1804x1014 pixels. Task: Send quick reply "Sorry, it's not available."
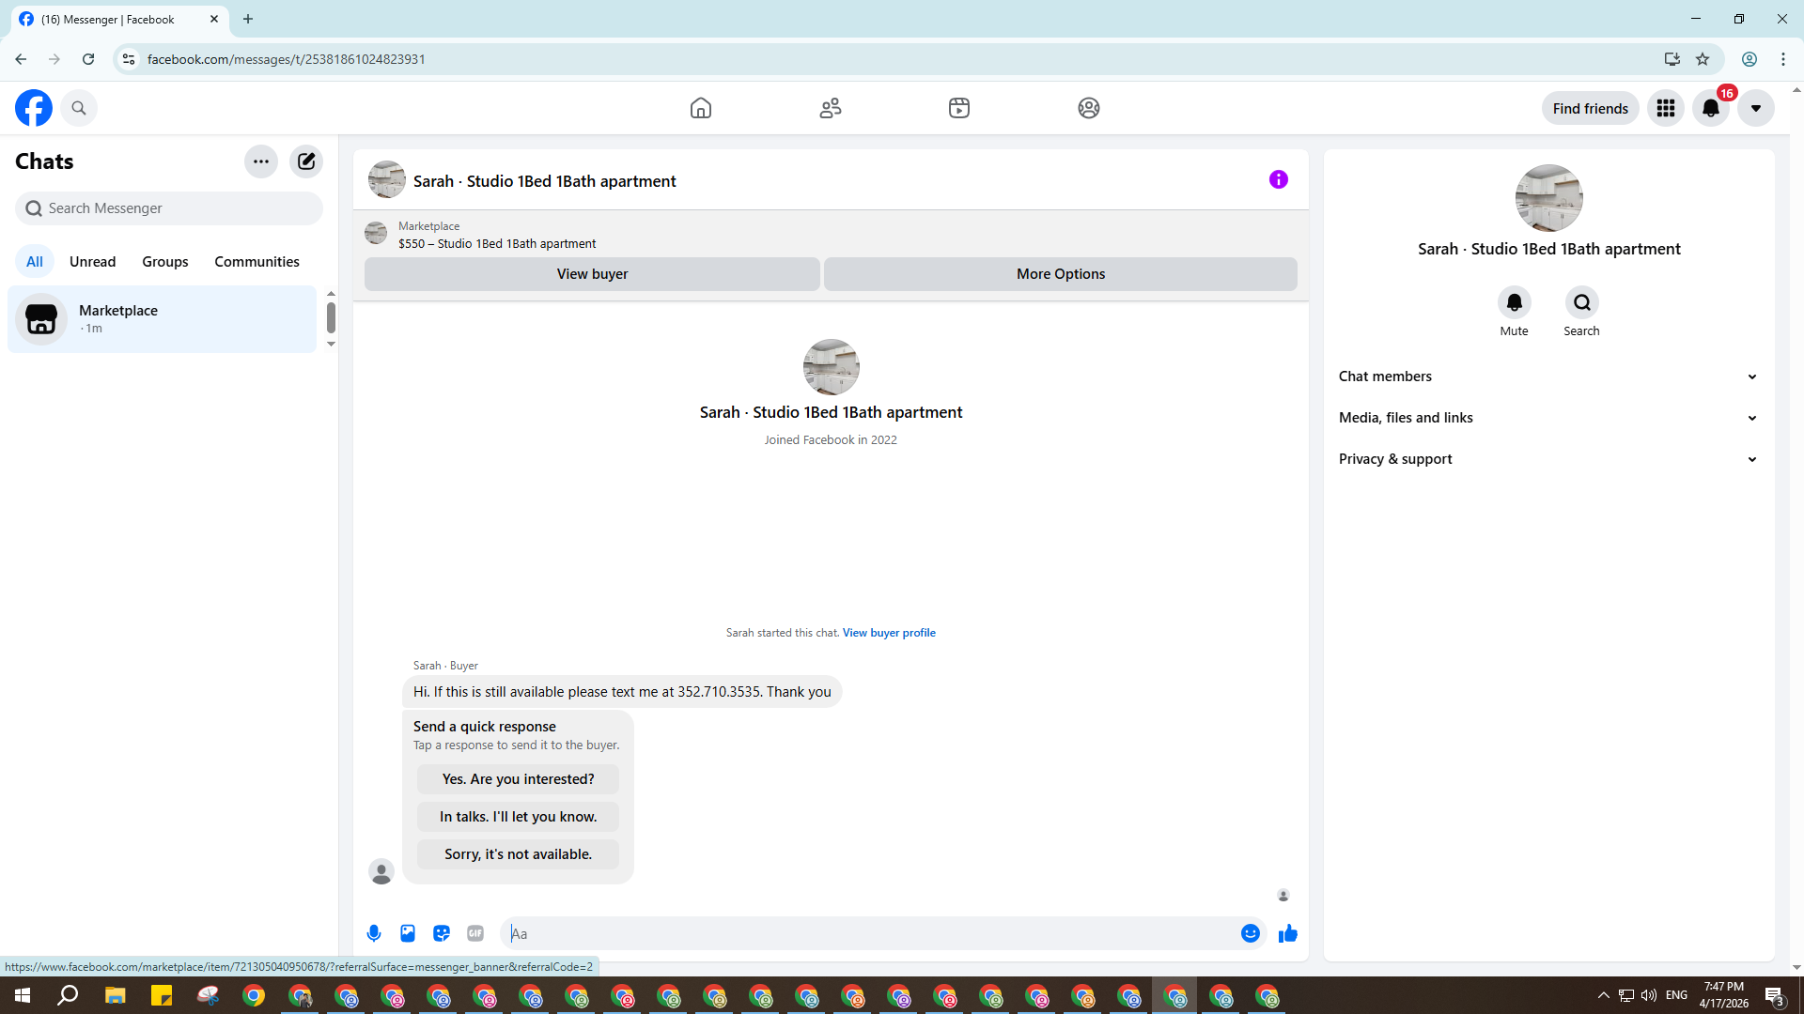[x=518, y=854]
